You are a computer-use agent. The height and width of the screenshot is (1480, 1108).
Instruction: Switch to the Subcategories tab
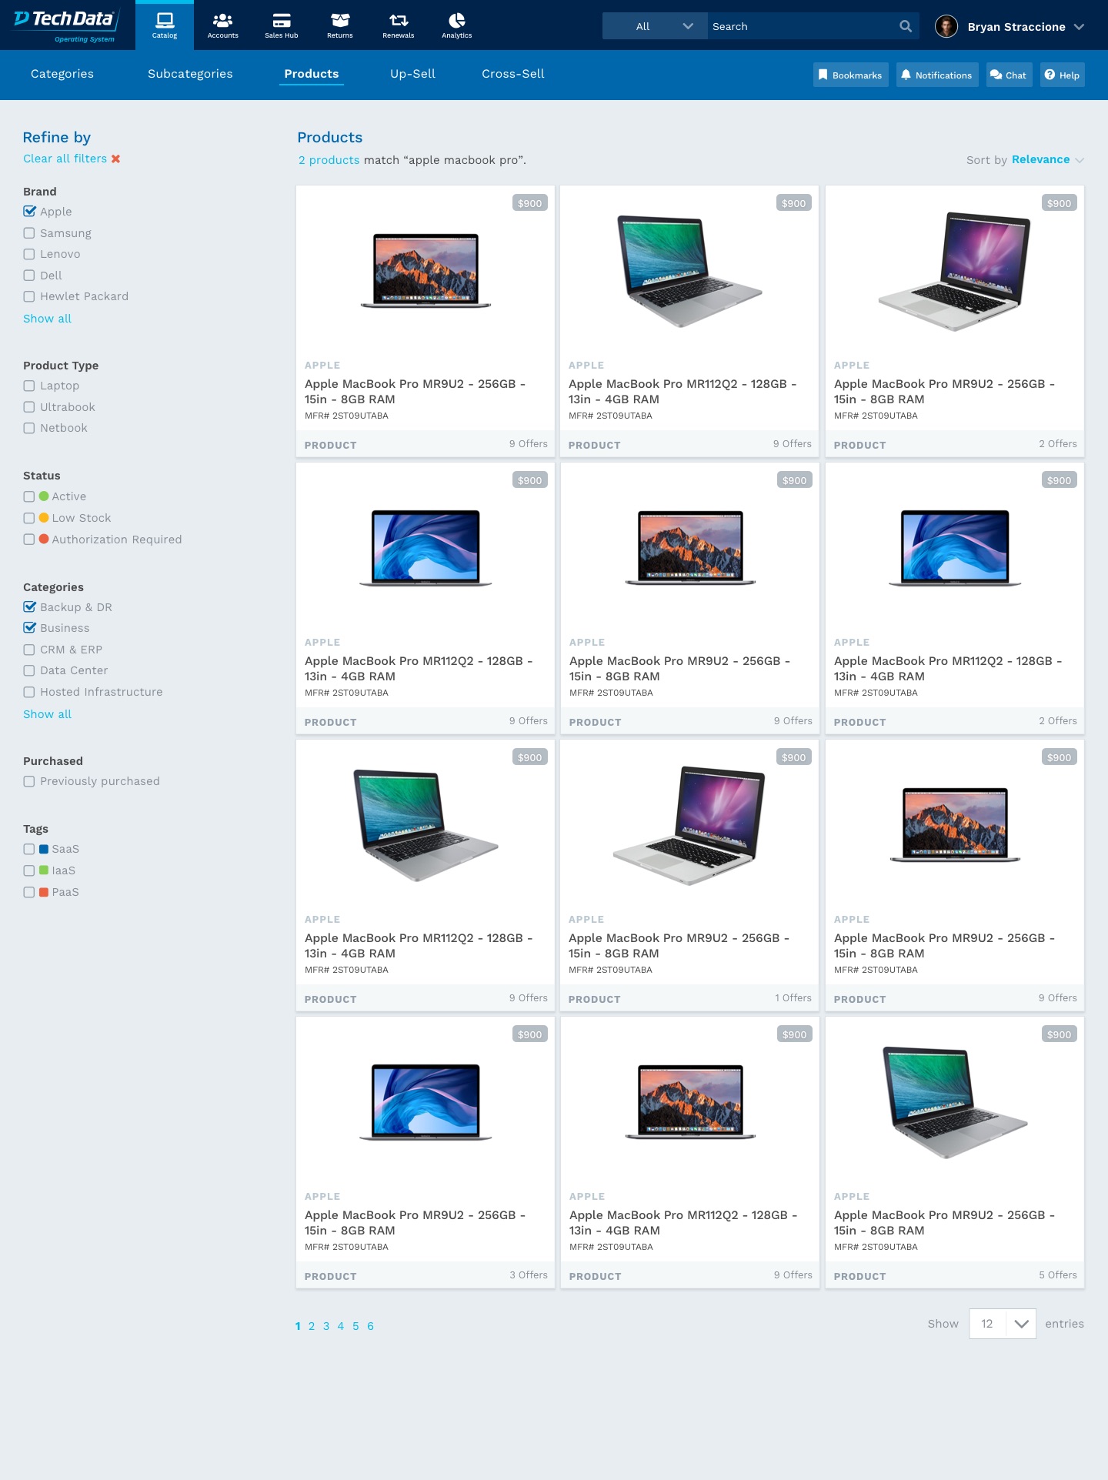pyautogui.click(x=190, y=74)
